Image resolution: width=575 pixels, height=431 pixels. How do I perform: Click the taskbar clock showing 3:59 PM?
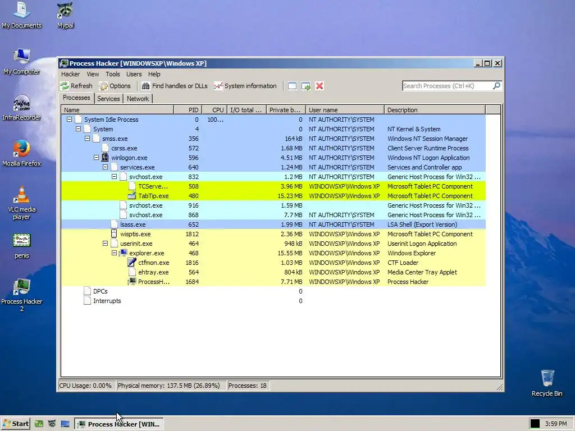556,424
